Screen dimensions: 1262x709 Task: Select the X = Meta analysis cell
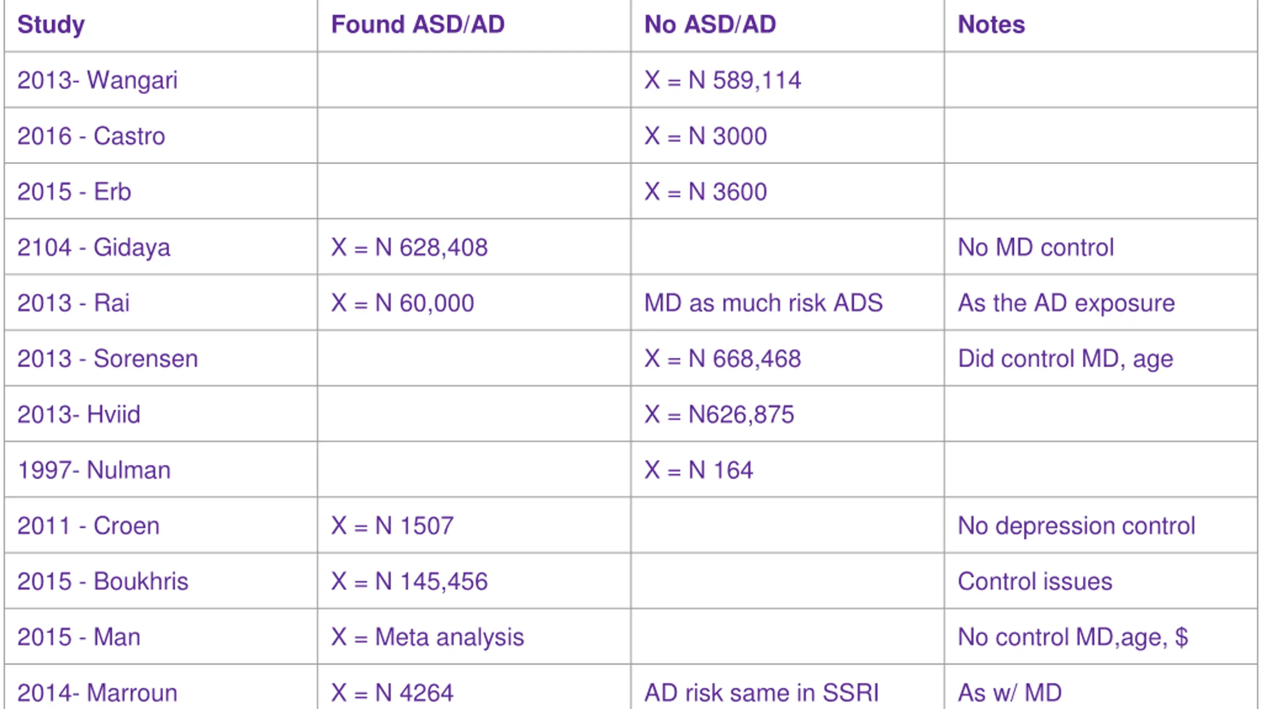[x=427, y=637]
